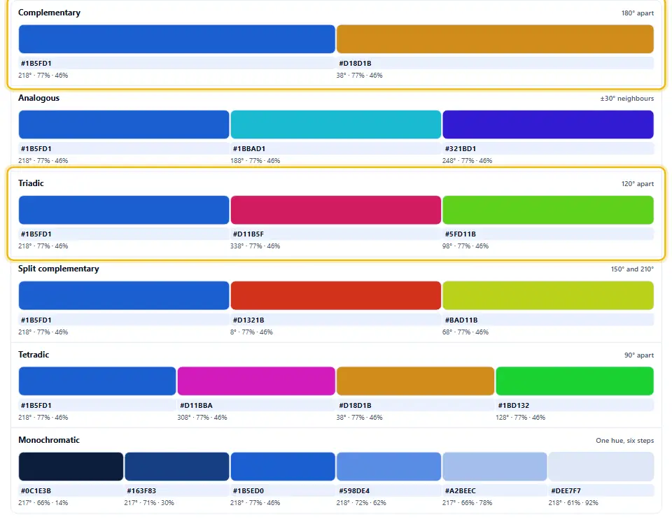Select the Monochromatic harmony heading
Viewport: 672px width, 524px height.
(49, 439)
